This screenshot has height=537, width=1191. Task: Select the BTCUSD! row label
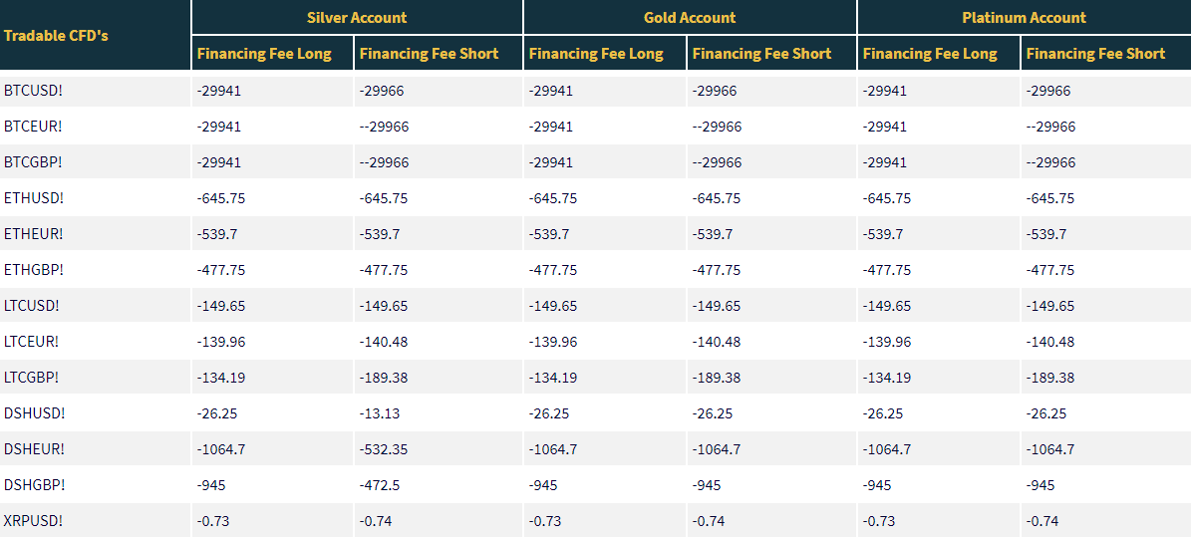click(x=34, y=91)
